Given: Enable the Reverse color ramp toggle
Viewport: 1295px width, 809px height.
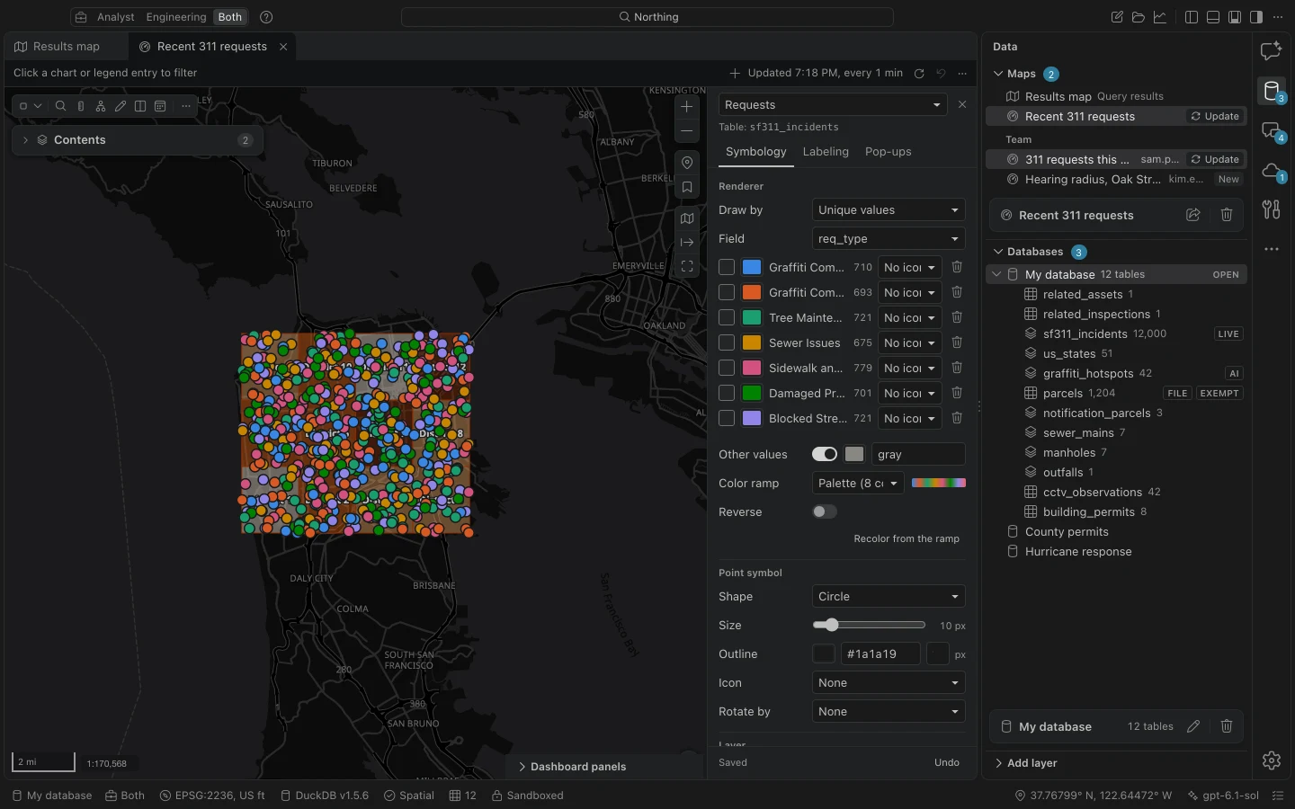Looking at the screenshot, I should pyautogui.click(x=825, y=511).
